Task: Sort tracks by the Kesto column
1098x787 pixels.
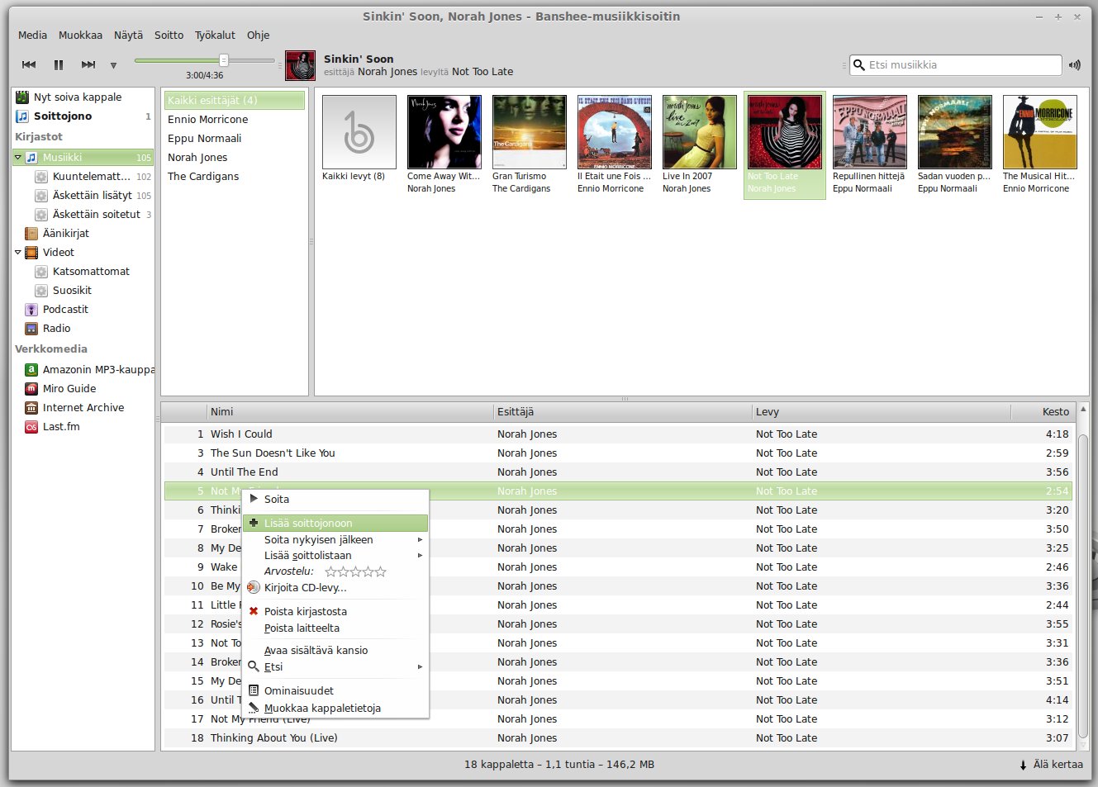Action: [x=1043, y=412]
